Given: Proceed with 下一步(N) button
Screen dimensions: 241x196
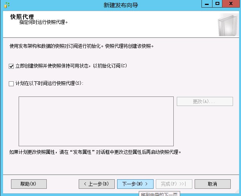Looking at the screenshot, I should 135,184.
